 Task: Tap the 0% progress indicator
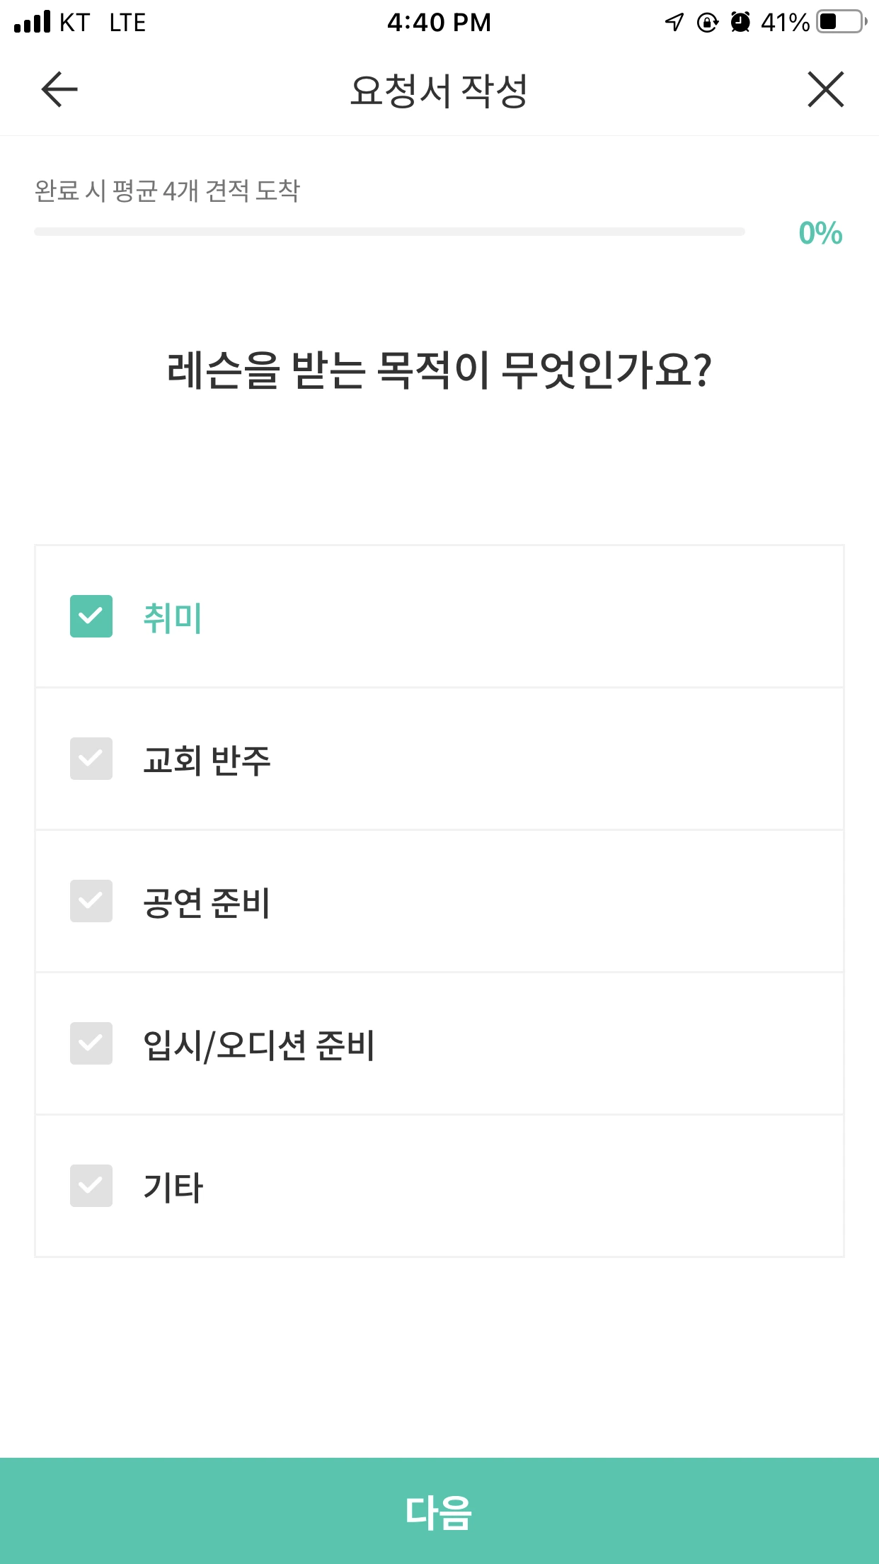820,233
